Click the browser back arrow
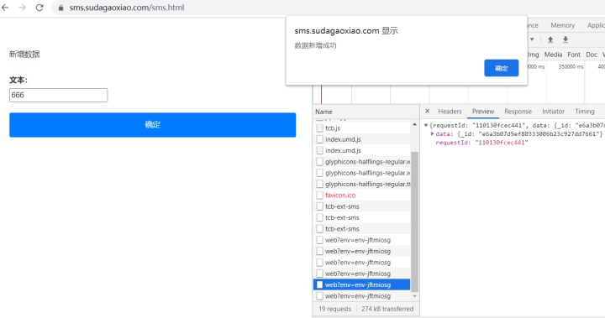Screen dimensions: 605x318 [x=5, y=8]
